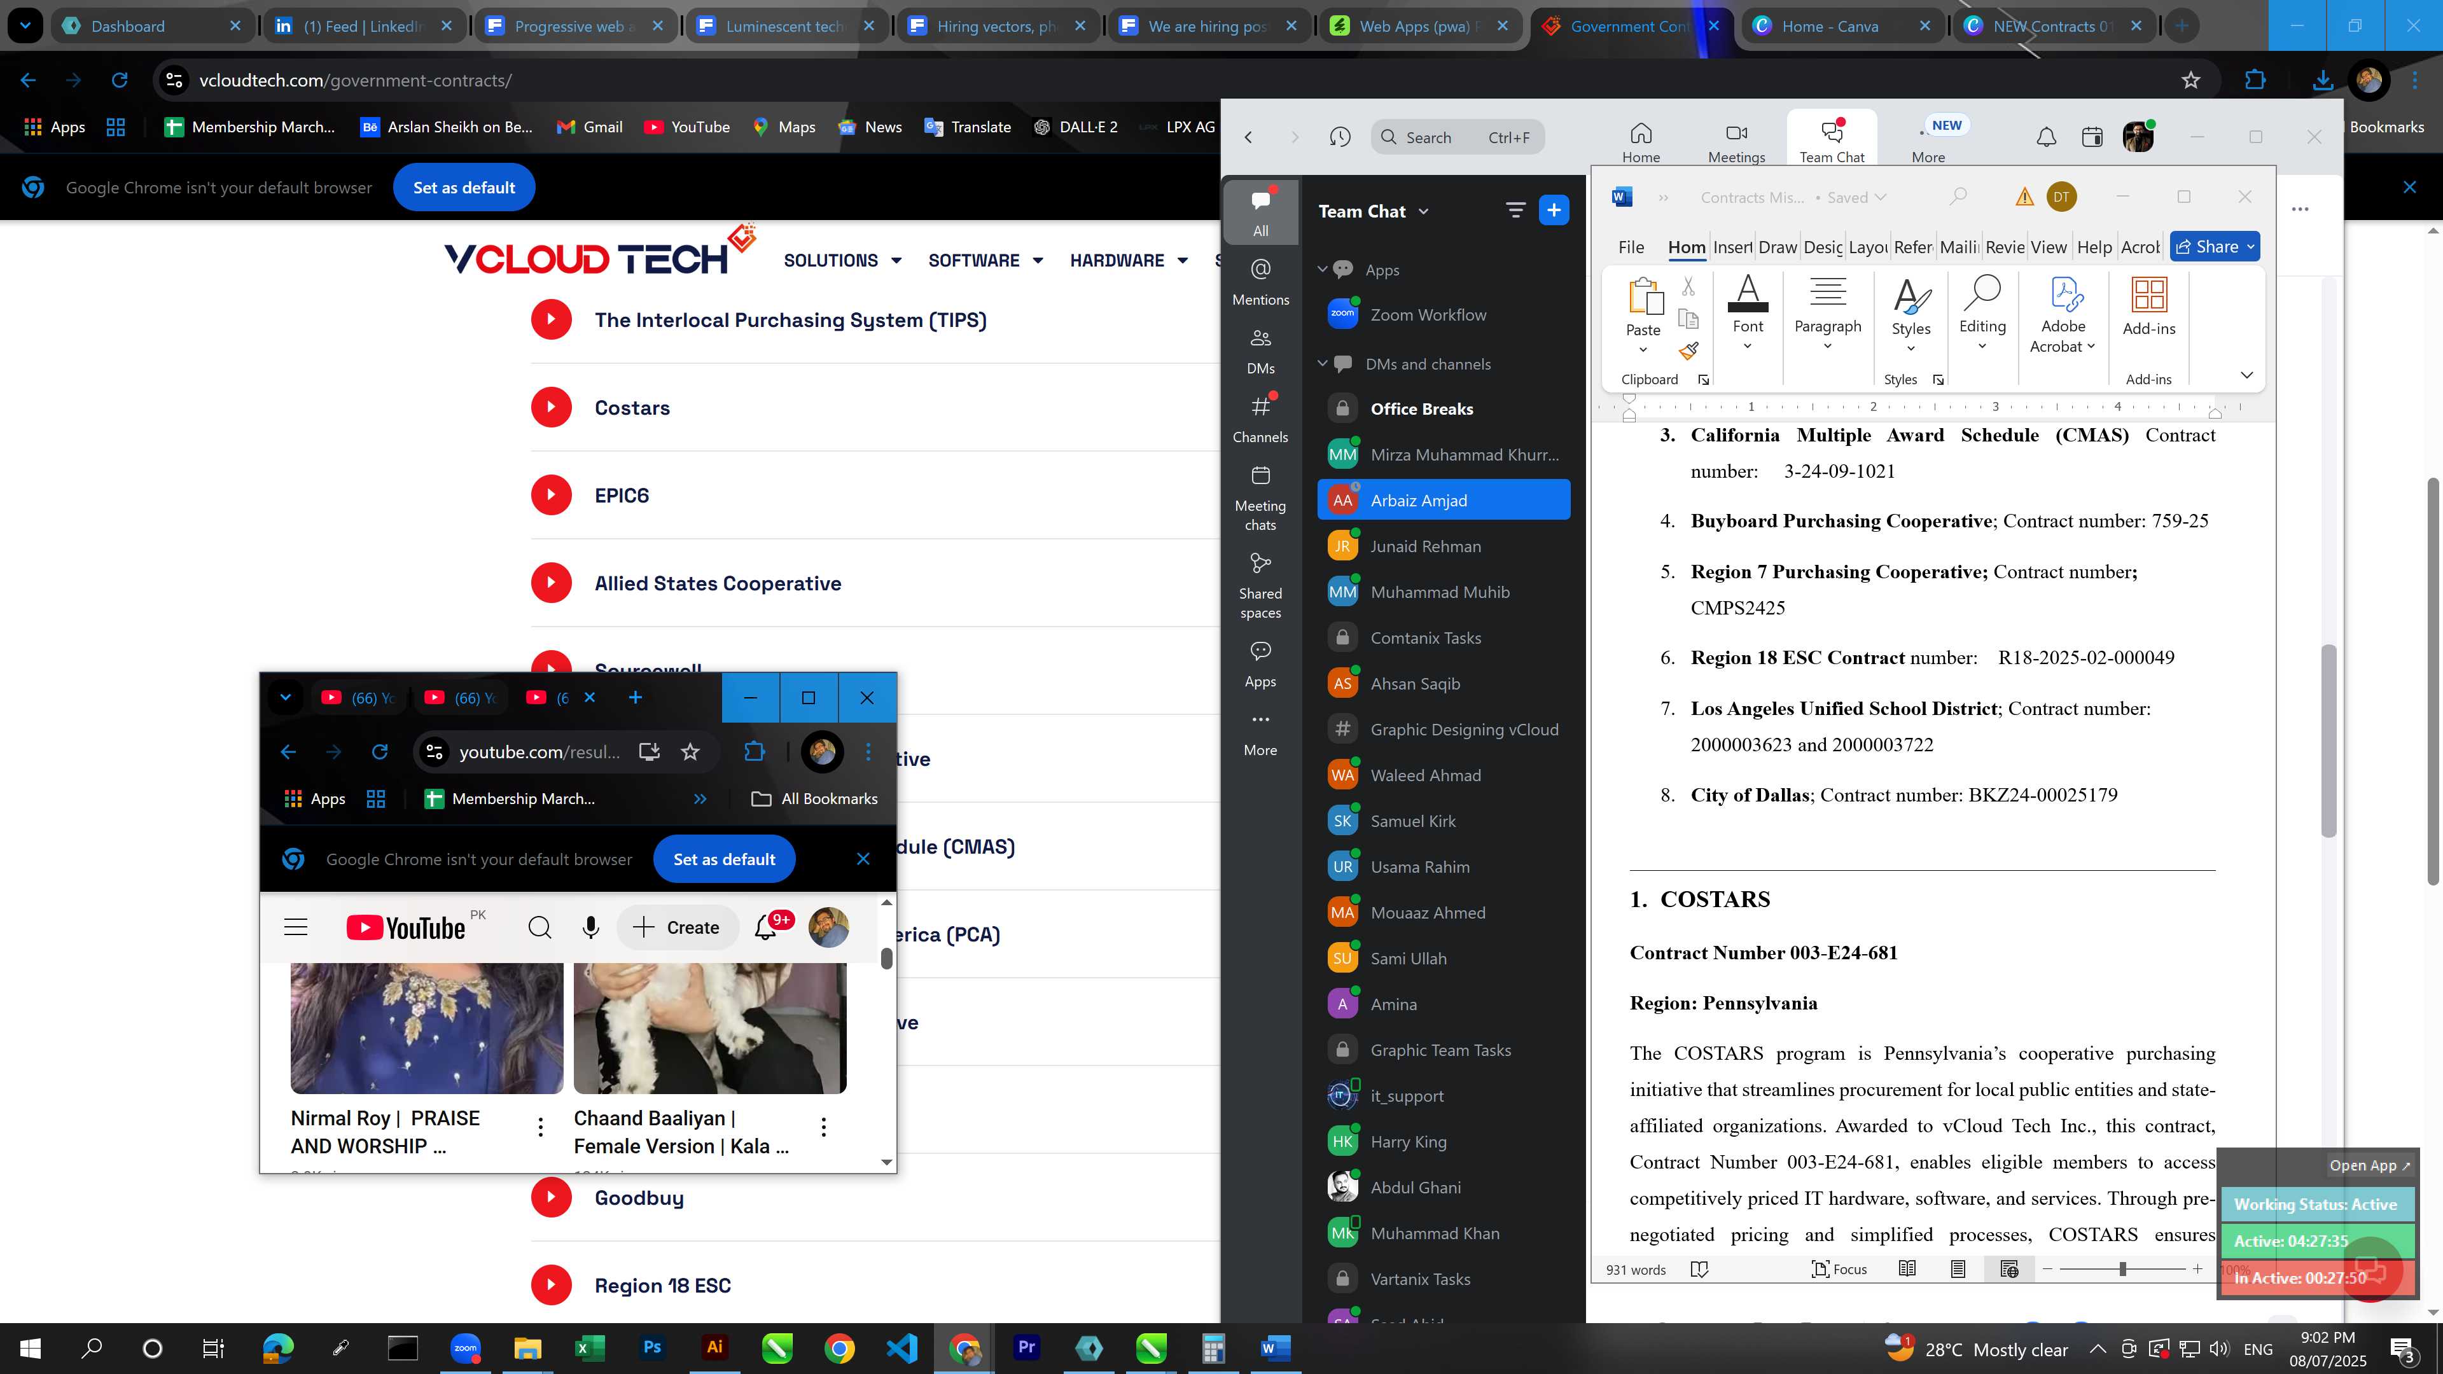Open Zoom Workflow app chat
This screenshot has height=1374, width=2443.
1444,315
